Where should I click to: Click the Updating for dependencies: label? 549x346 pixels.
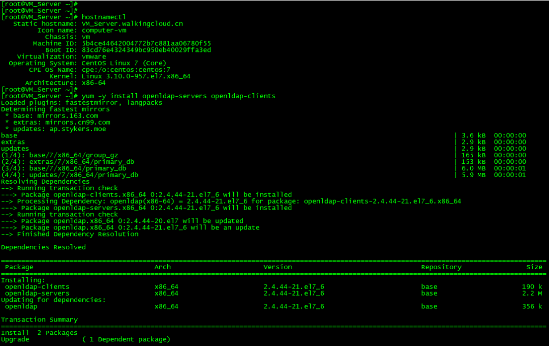[x=53, y=300]
